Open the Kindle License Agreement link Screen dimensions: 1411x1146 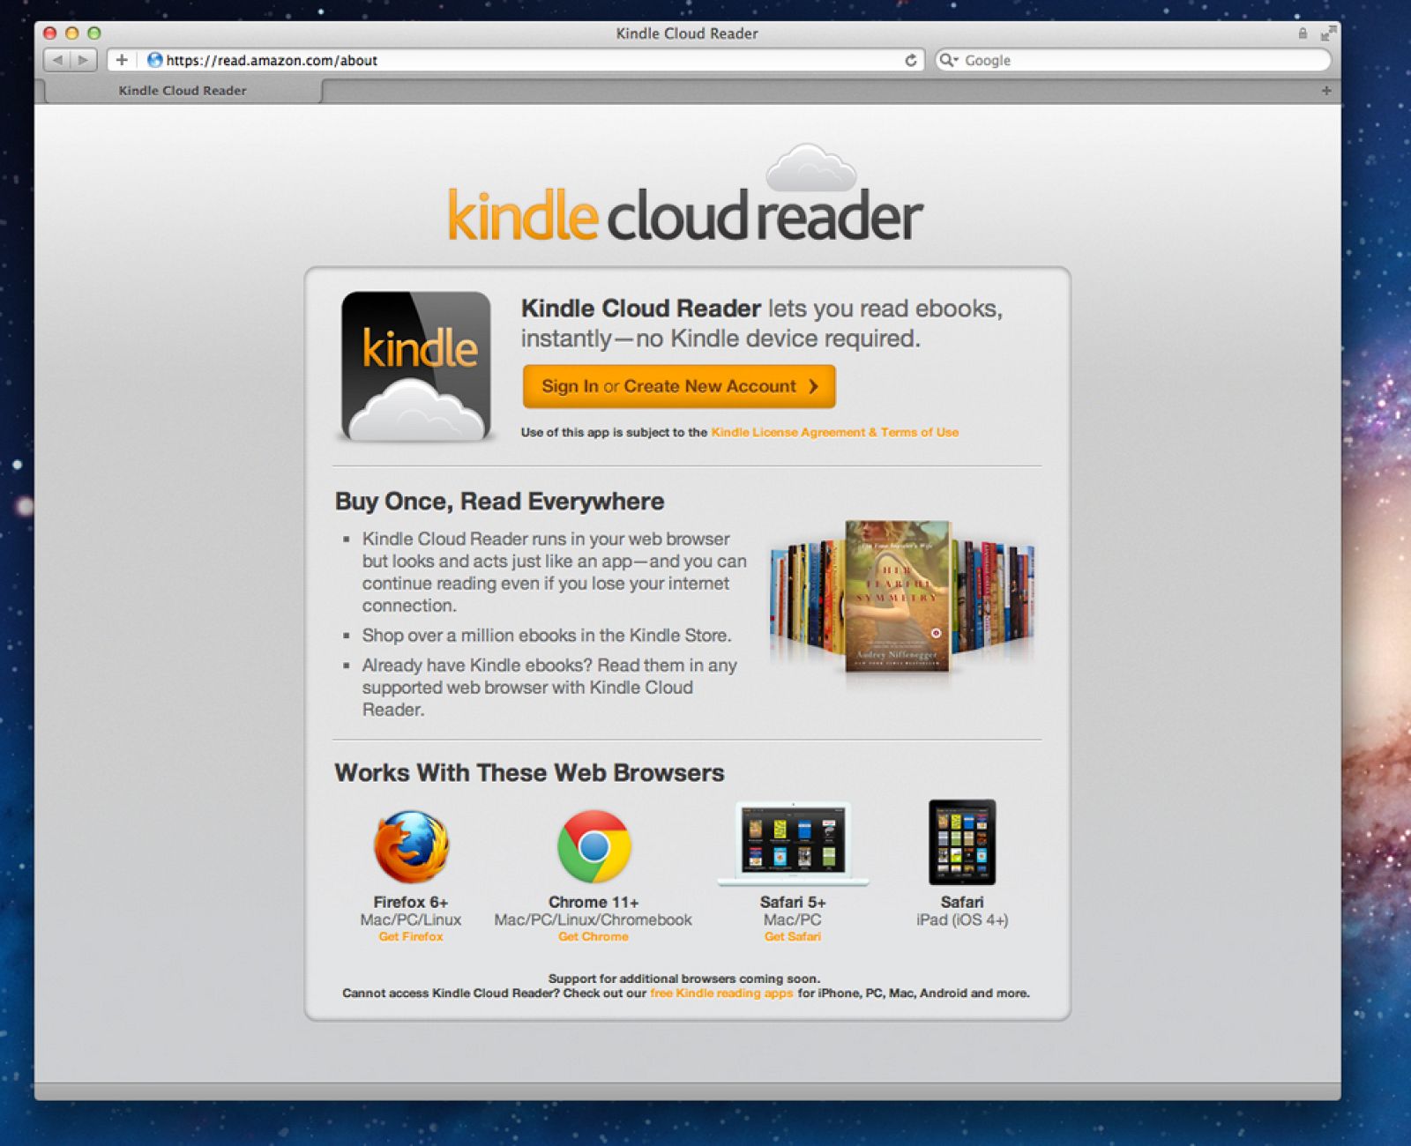(834, 432)
